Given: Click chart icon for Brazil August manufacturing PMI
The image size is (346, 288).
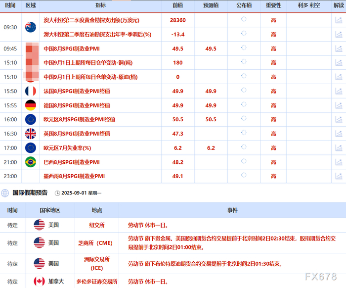Looking at the screenshot, I should coord(339,162).
